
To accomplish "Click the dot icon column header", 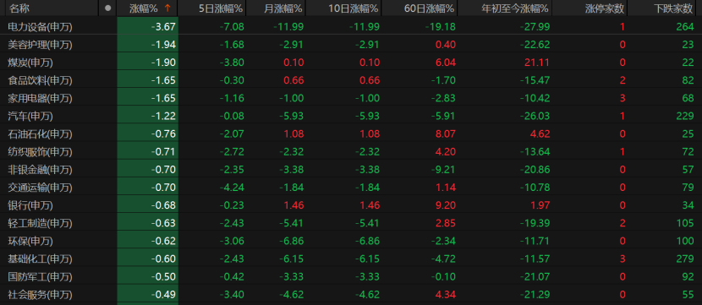I will (x=107, y=8).
